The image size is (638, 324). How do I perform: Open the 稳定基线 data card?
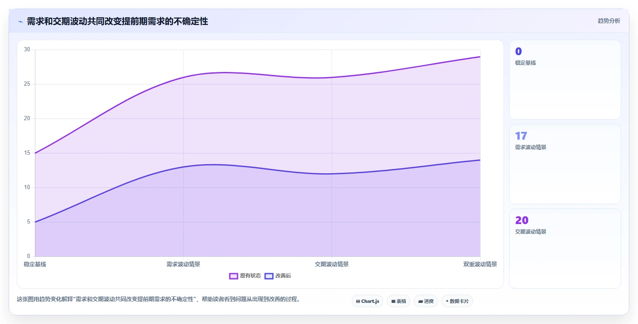point(565,80)
